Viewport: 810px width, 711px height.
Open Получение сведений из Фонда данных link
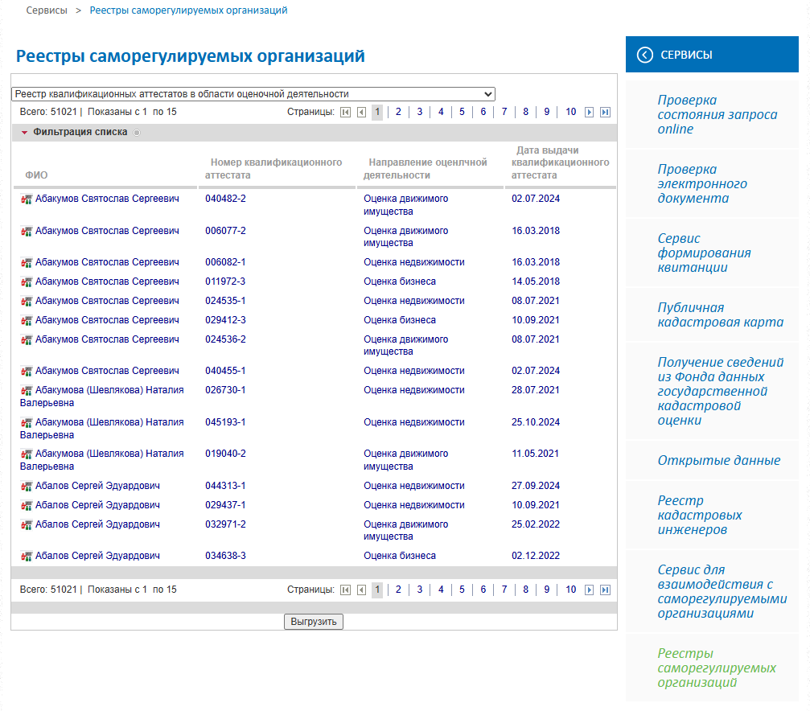[720, 391]
